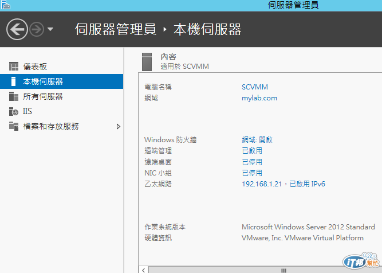Image resolution: width=382 pixels, height=273 pixels.
Task: Click the horizontal scrollbar thumb grip
Action: [x=283, y=270]
